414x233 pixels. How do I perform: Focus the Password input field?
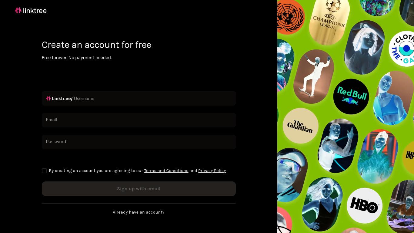tap(139, 142)
